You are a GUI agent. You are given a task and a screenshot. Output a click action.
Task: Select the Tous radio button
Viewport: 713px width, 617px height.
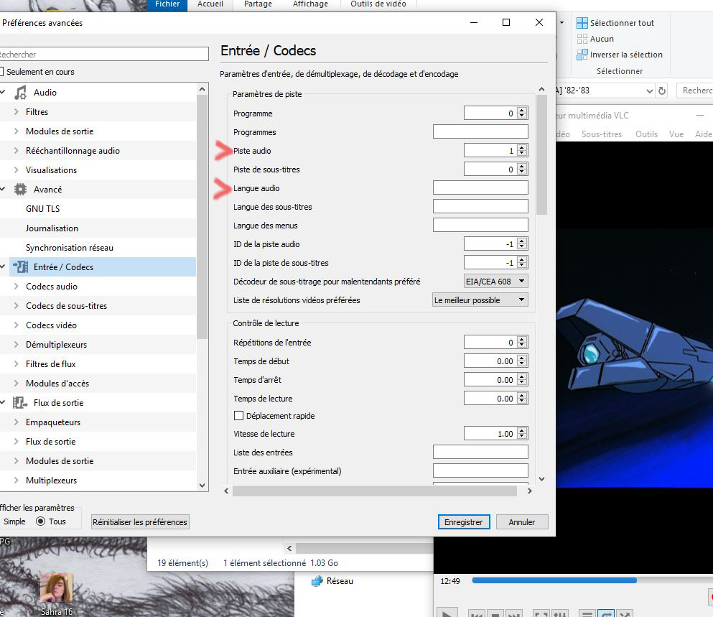coord(40,521)
